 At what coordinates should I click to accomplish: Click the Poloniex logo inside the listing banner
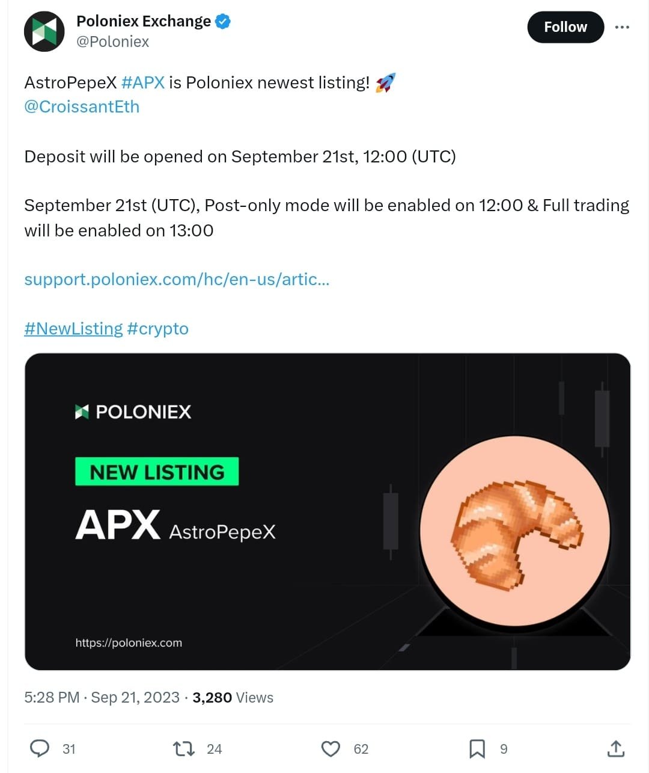(x=133, y=411)
